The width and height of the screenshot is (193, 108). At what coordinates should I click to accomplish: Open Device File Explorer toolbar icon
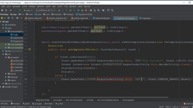103,10
